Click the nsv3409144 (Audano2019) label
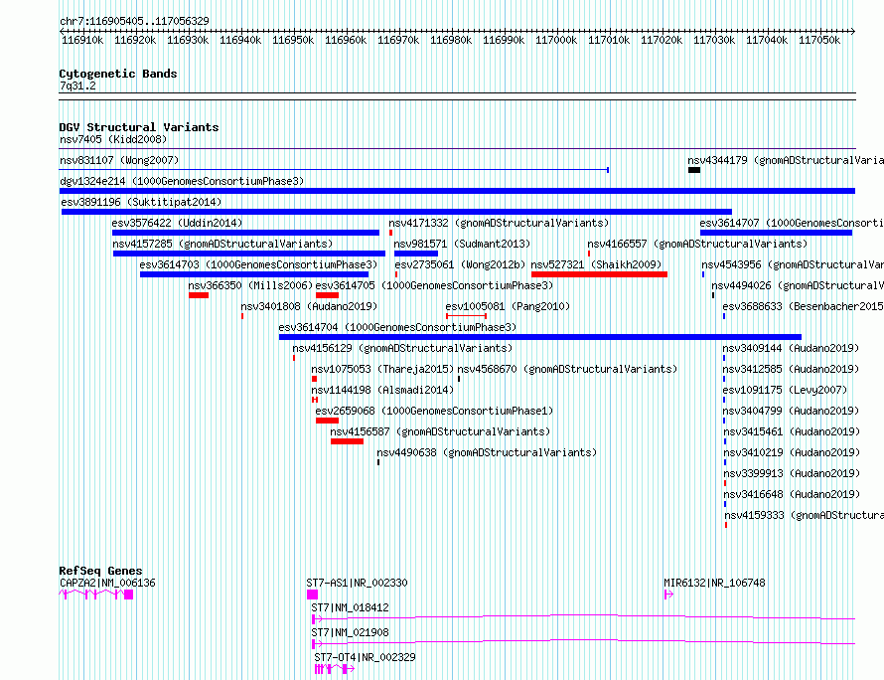The width and height of the screenshot is (884, 680). pos(791,348)
